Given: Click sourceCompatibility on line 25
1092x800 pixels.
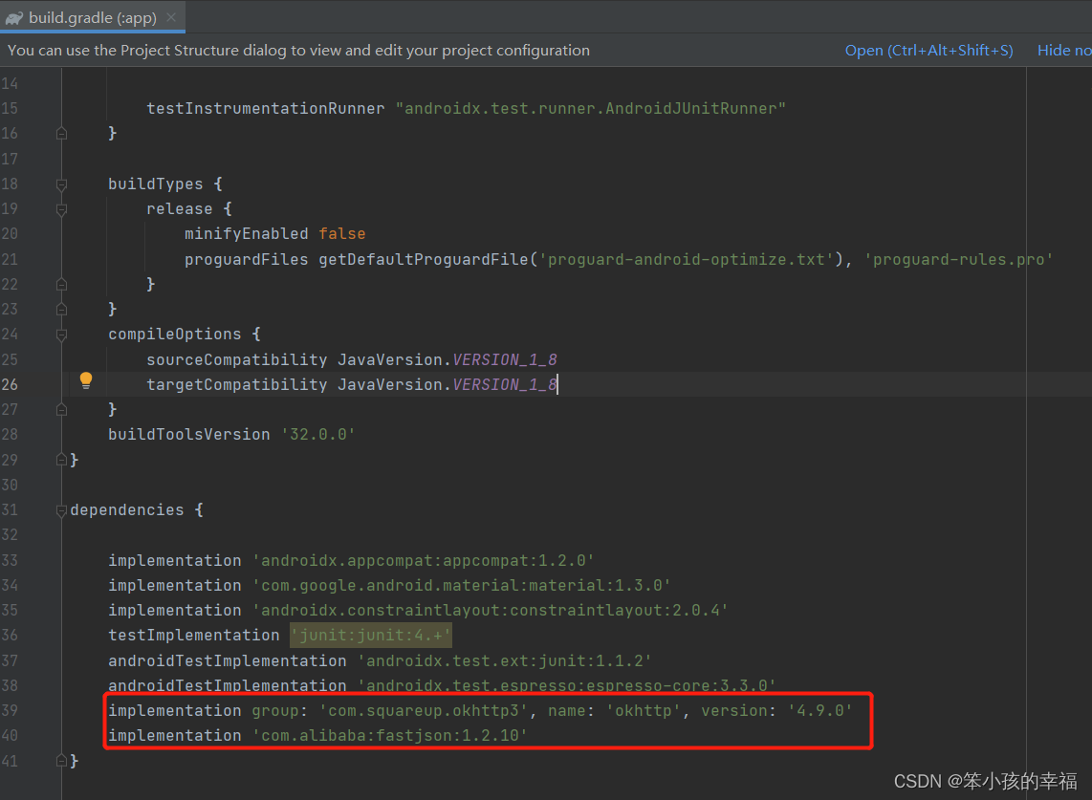Looking at the screenshot, I should tap(236, 360).
